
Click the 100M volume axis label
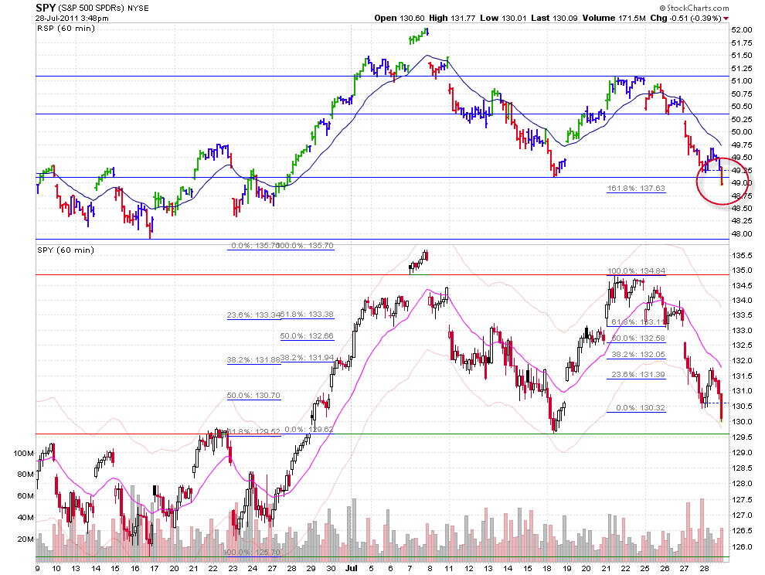(x=23, y=454)
